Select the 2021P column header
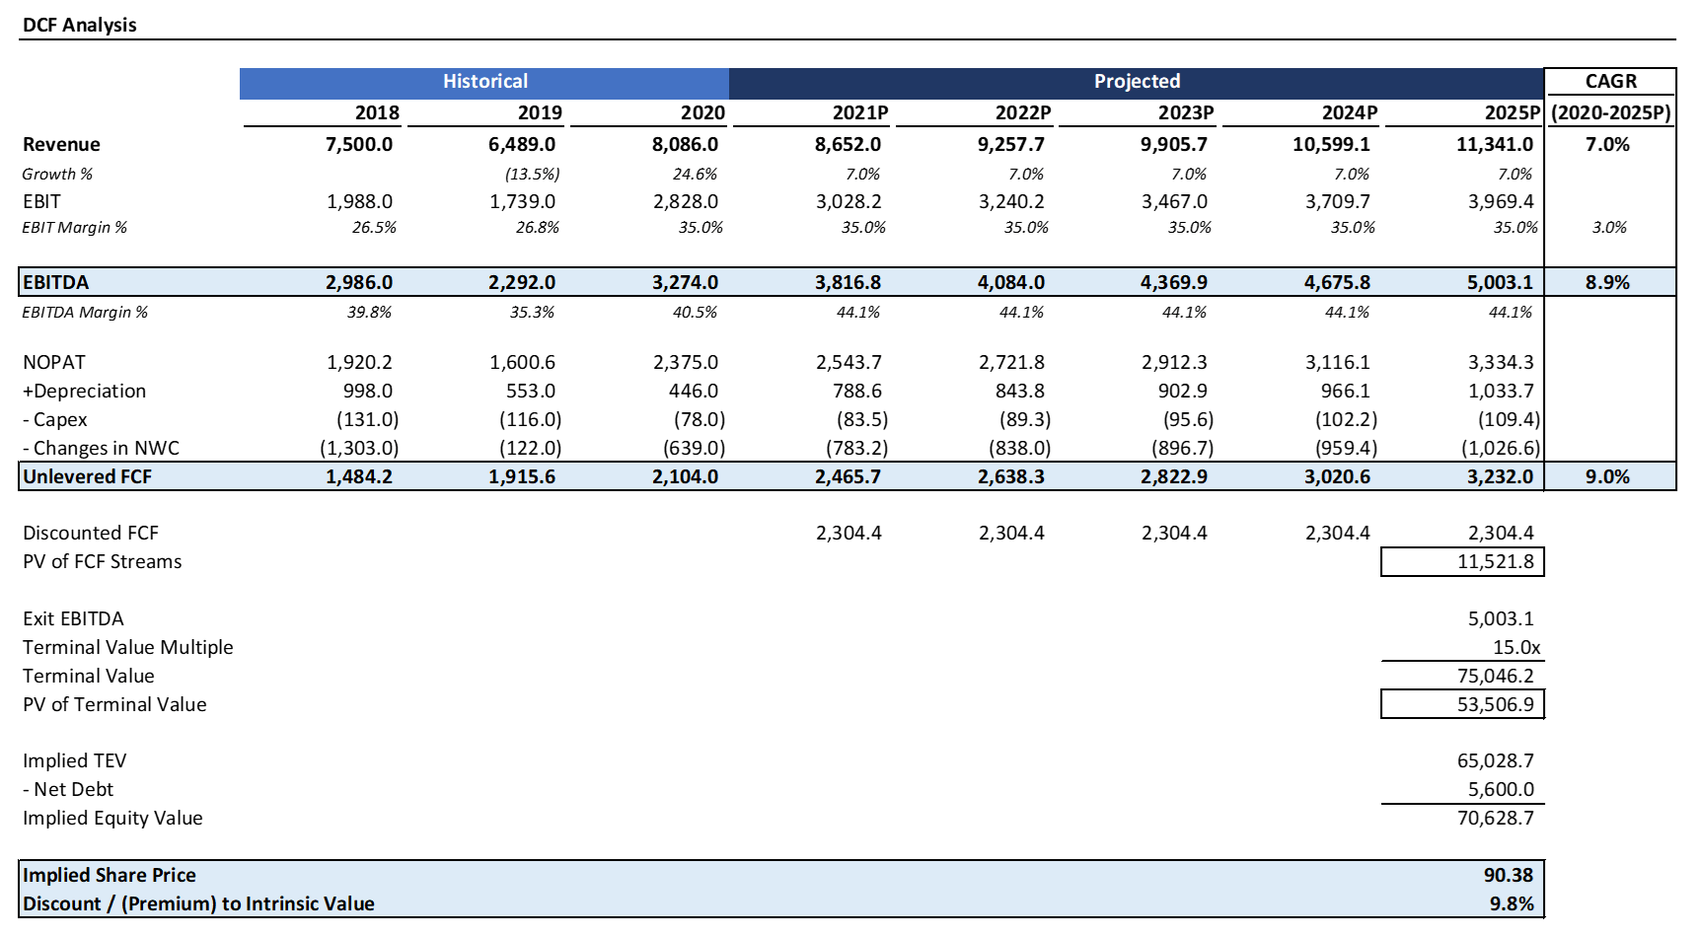 coord(860,112)
